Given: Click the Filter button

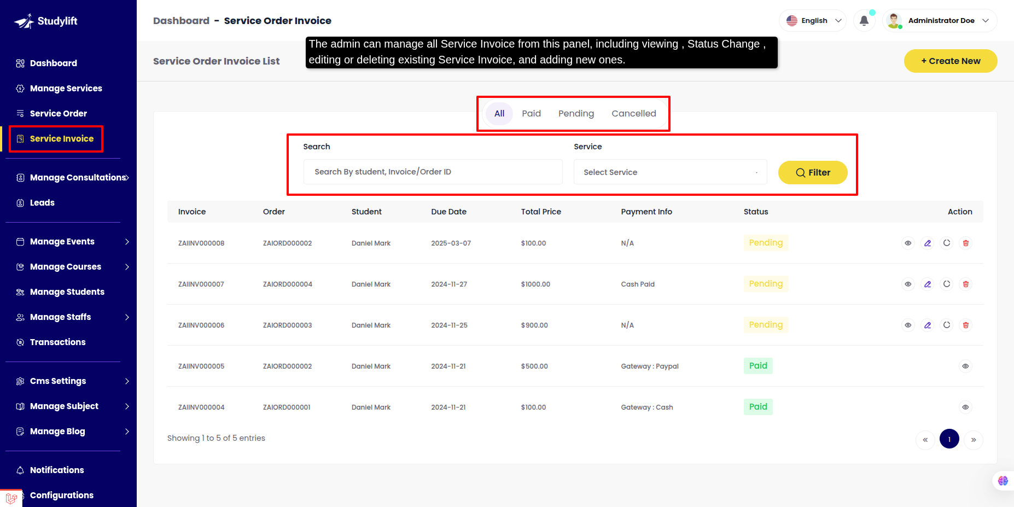Looking at the screenshot, I should click(813, 173).
